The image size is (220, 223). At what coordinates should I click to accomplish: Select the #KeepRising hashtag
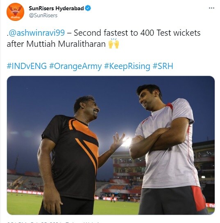(127, 66)
